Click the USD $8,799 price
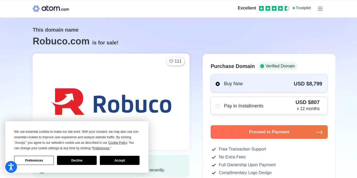The height and width of the screenshot is (178, 357). click(308, 84)
